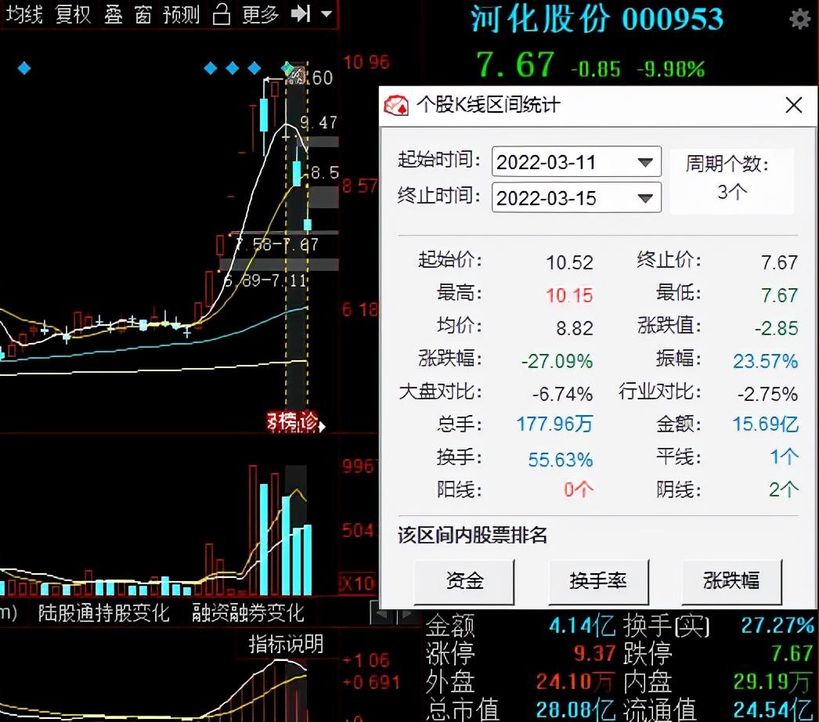Click the 换手率 ranking button
Screen dimensions: 819x722
point(598,581)
